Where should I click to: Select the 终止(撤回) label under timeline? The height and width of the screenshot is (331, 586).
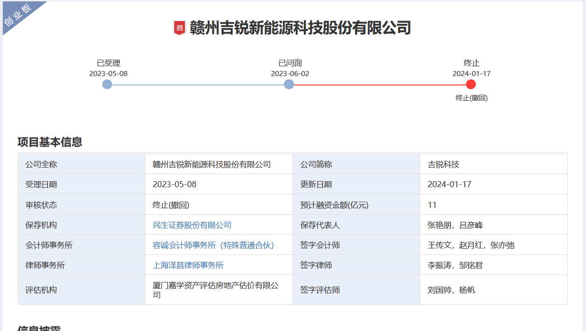click(x=471, y=98)
